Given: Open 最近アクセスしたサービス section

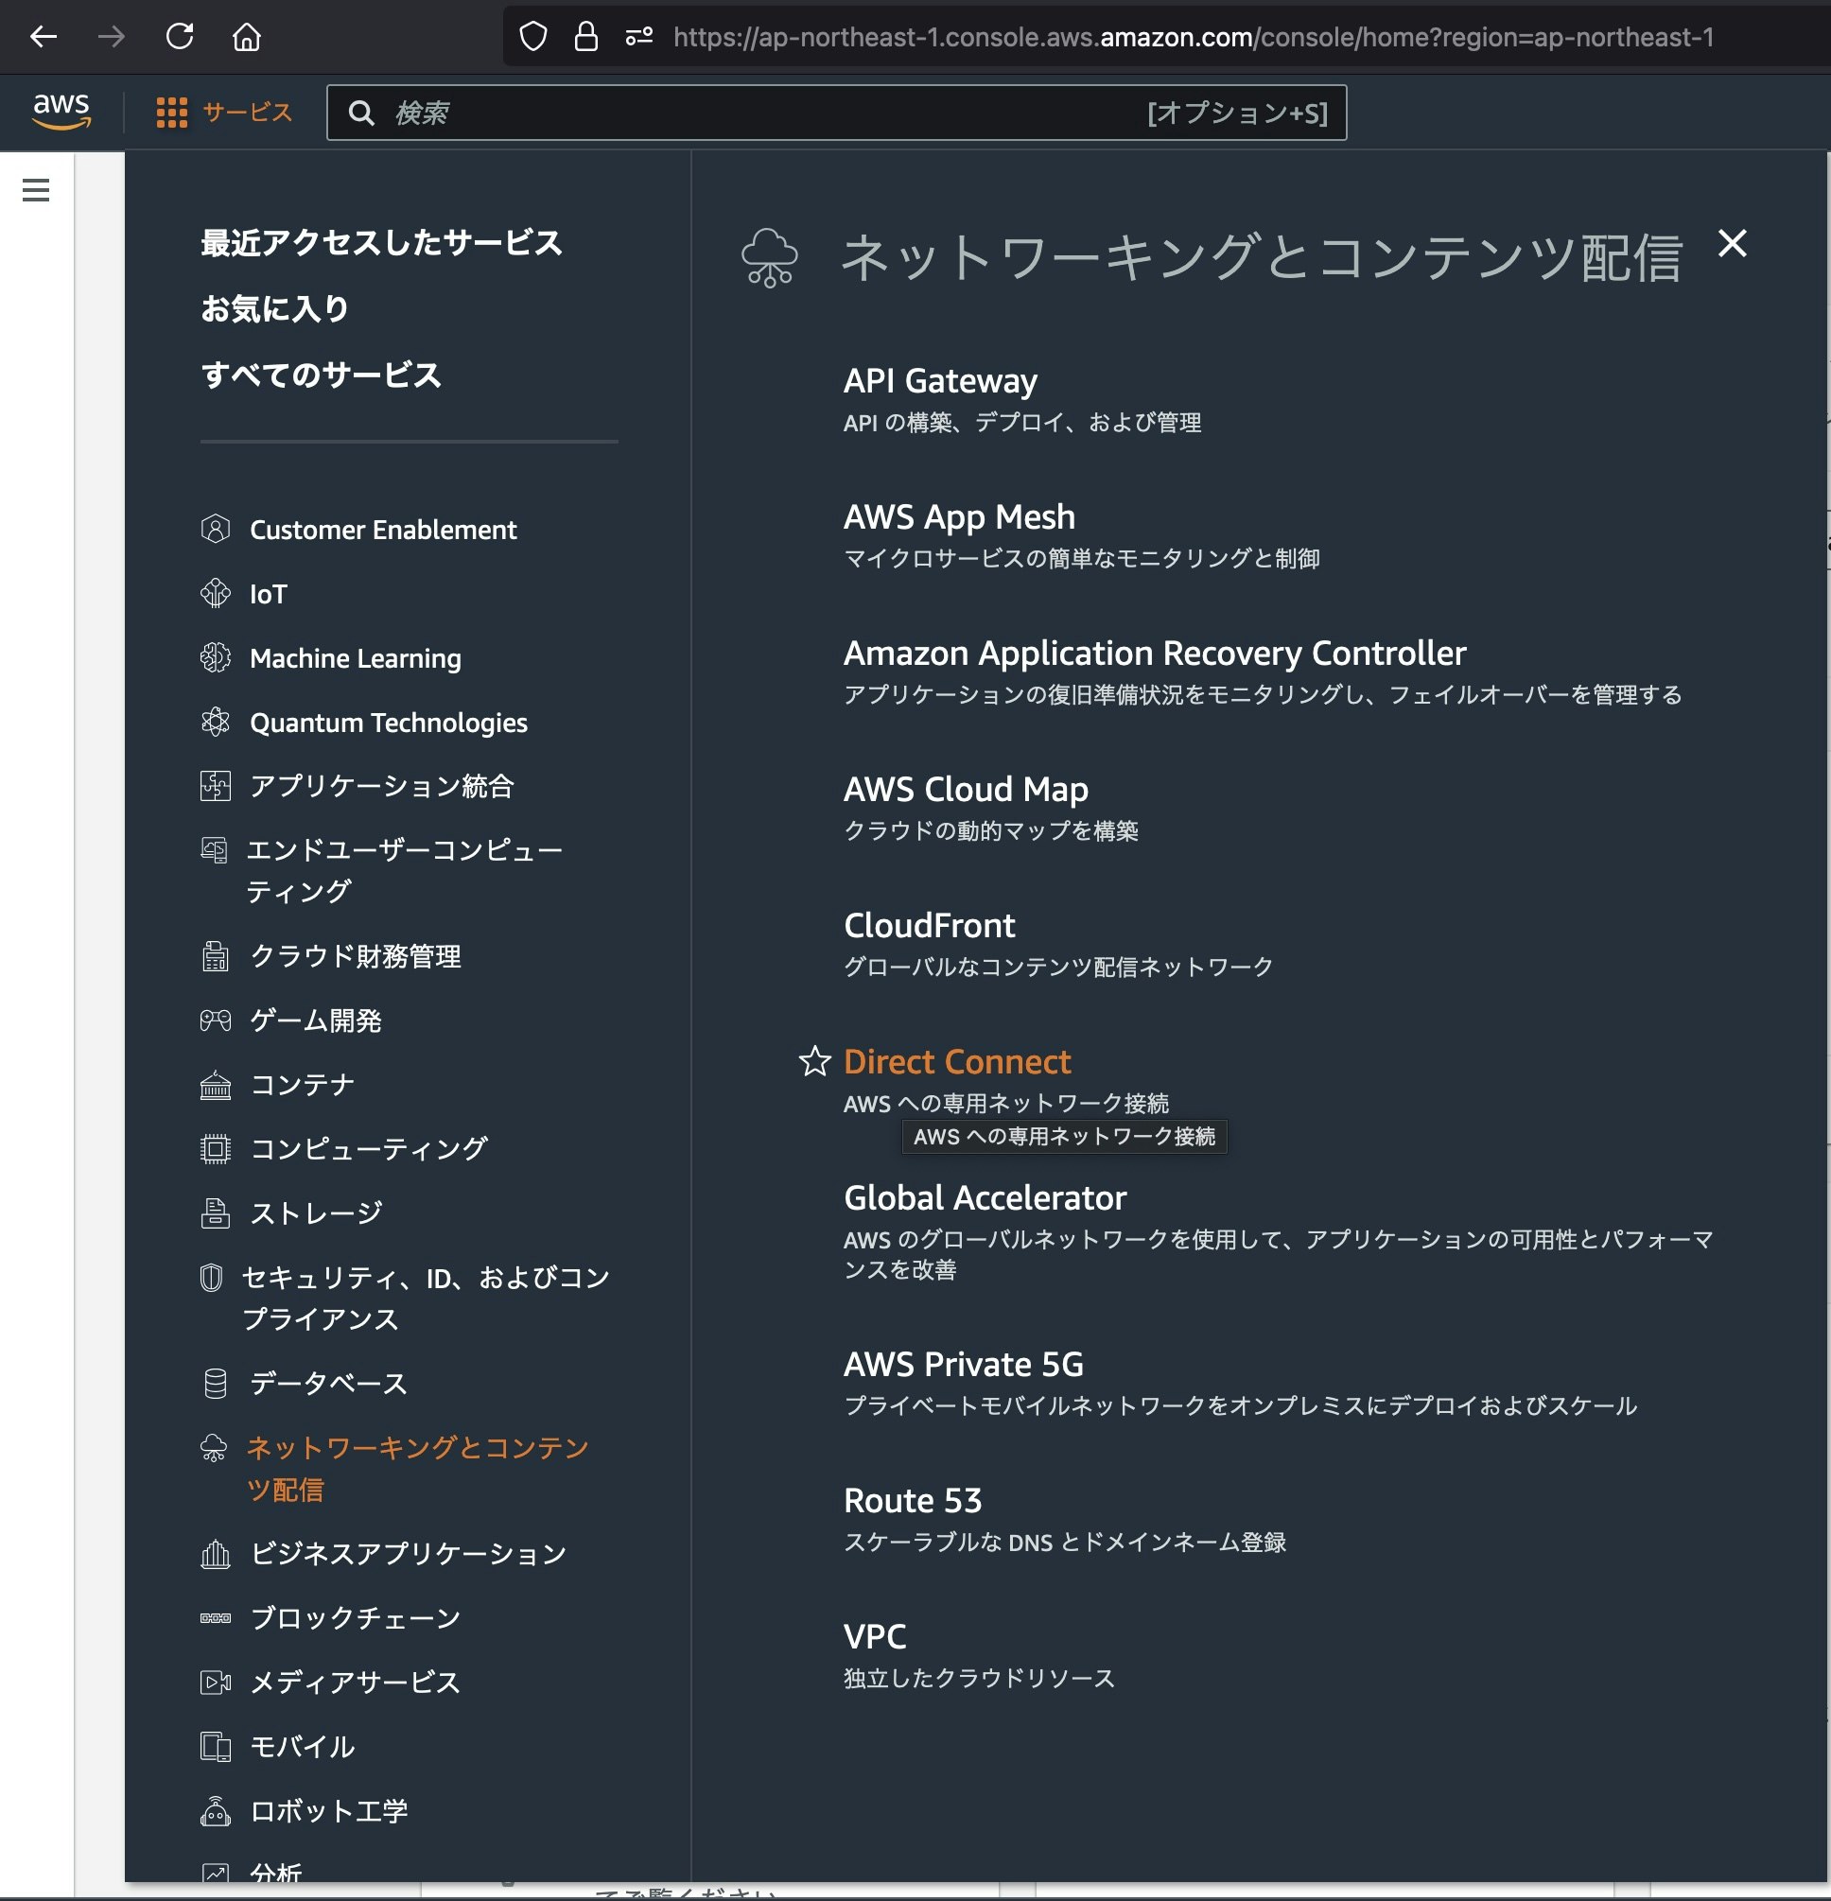Looking at the screenshot, I should (x=381, y=242).
